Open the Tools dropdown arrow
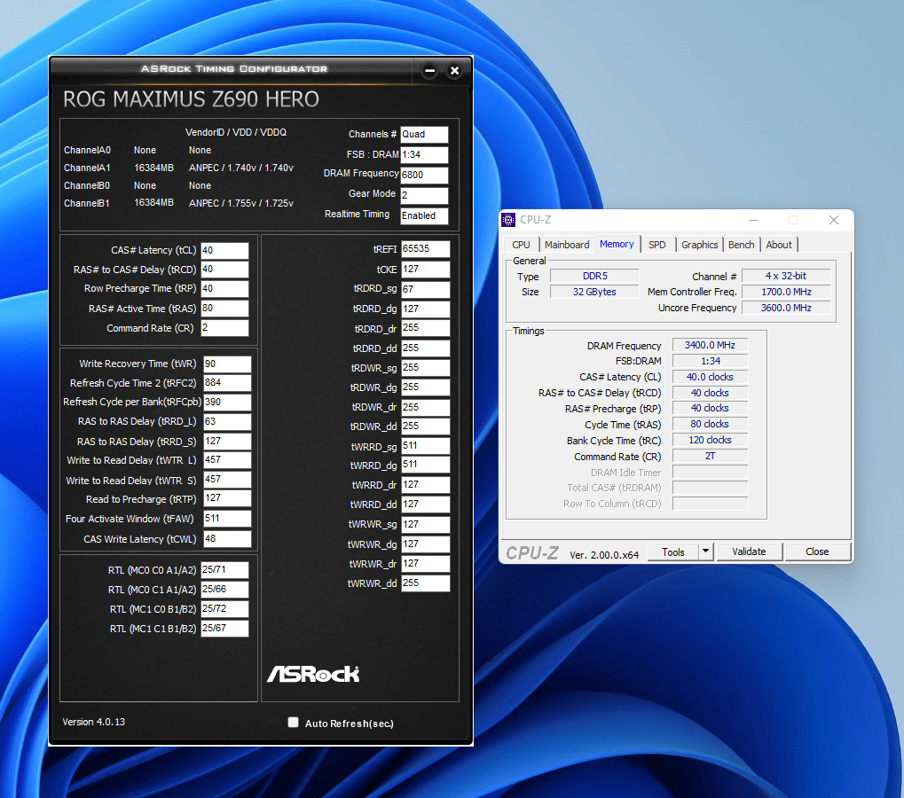 pyautogui.click(x=705, y=552)
